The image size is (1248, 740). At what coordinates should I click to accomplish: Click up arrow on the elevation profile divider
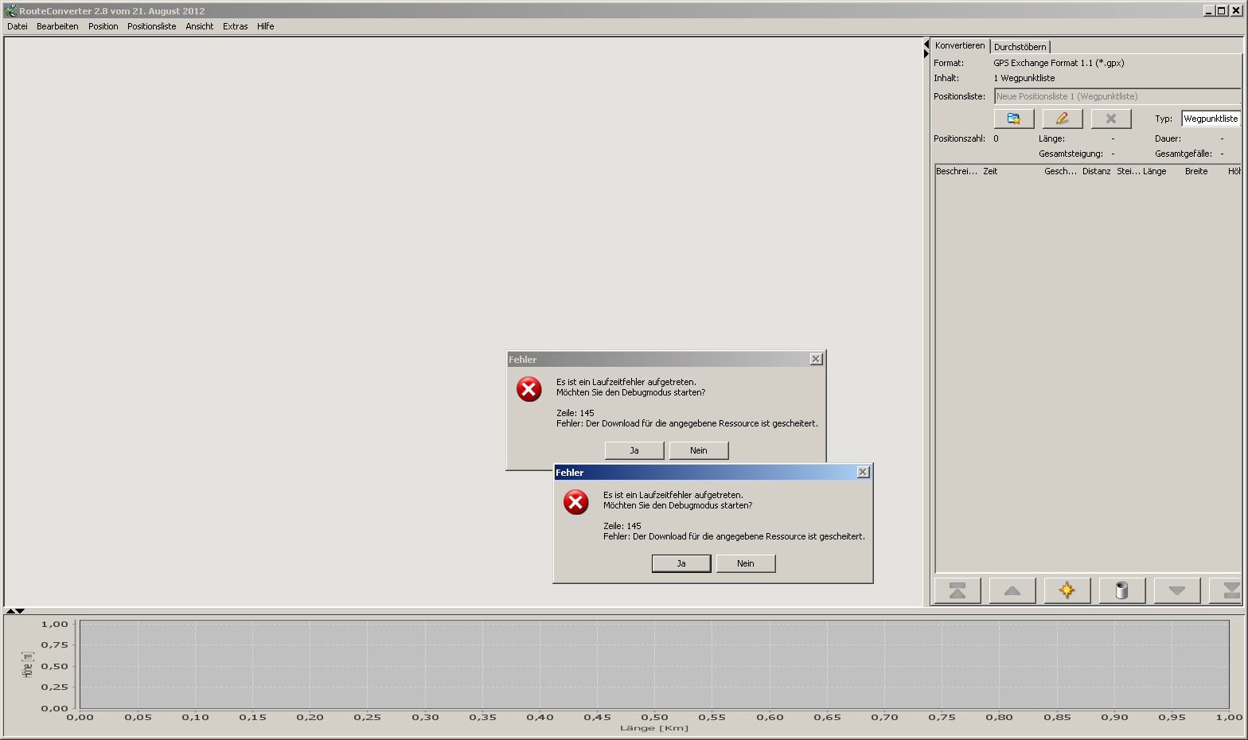tap(10, 611)
